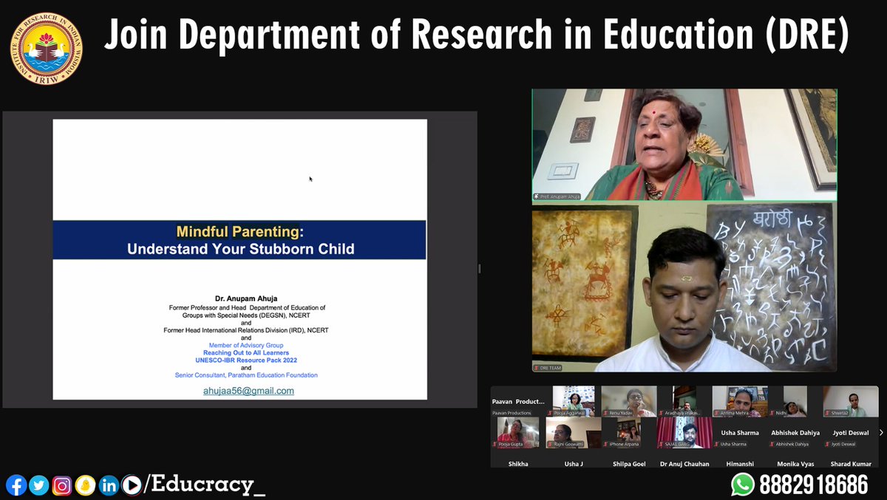Click the WhatsApp number 8882918686
Screen dimensions: 887x500
815,484
